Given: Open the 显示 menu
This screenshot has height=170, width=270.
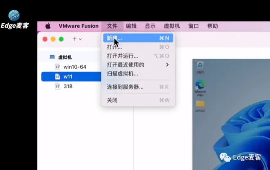Looking at the screenshot, I should coord(150,26).
